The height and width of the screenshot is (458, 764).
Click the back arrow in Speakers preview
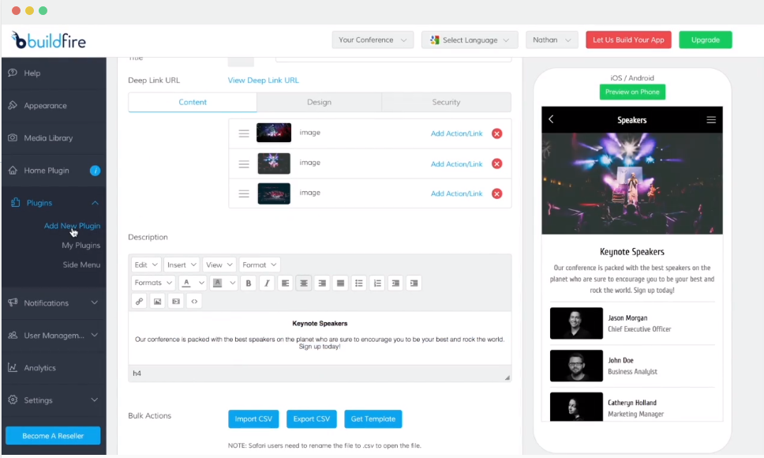[551, 119]
